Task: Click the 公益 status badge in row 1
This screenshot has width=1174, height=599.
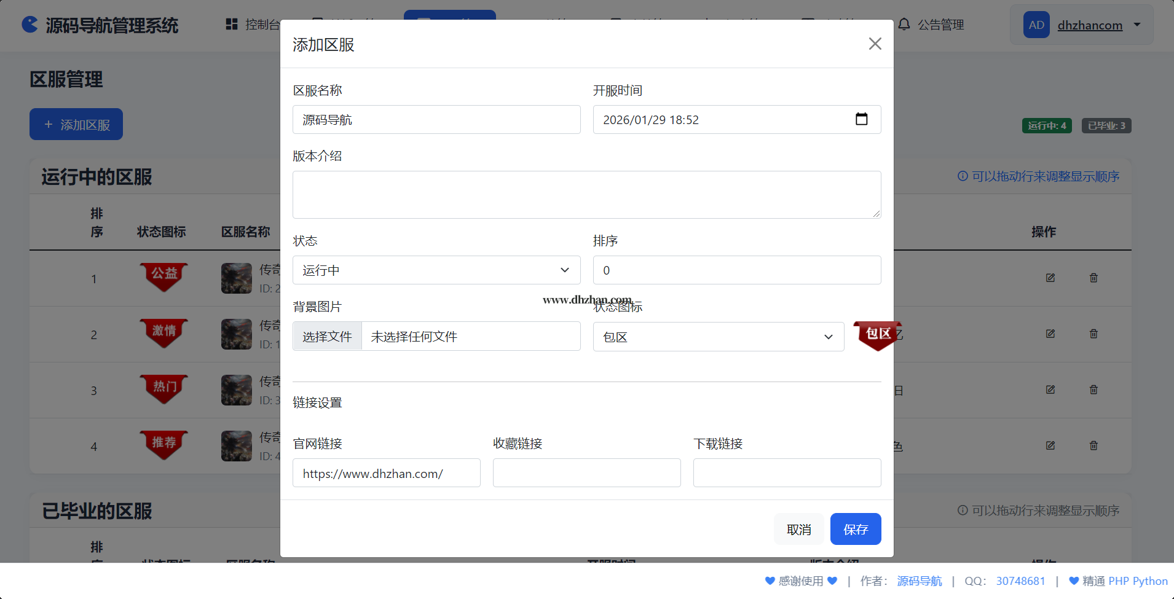Action: click(x=163, y=275)
